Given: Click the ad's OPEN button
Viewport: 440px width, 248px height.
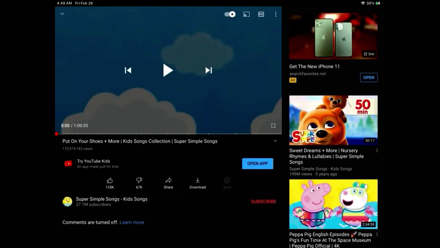Looking at the screenshot, I should click(369, 77).
